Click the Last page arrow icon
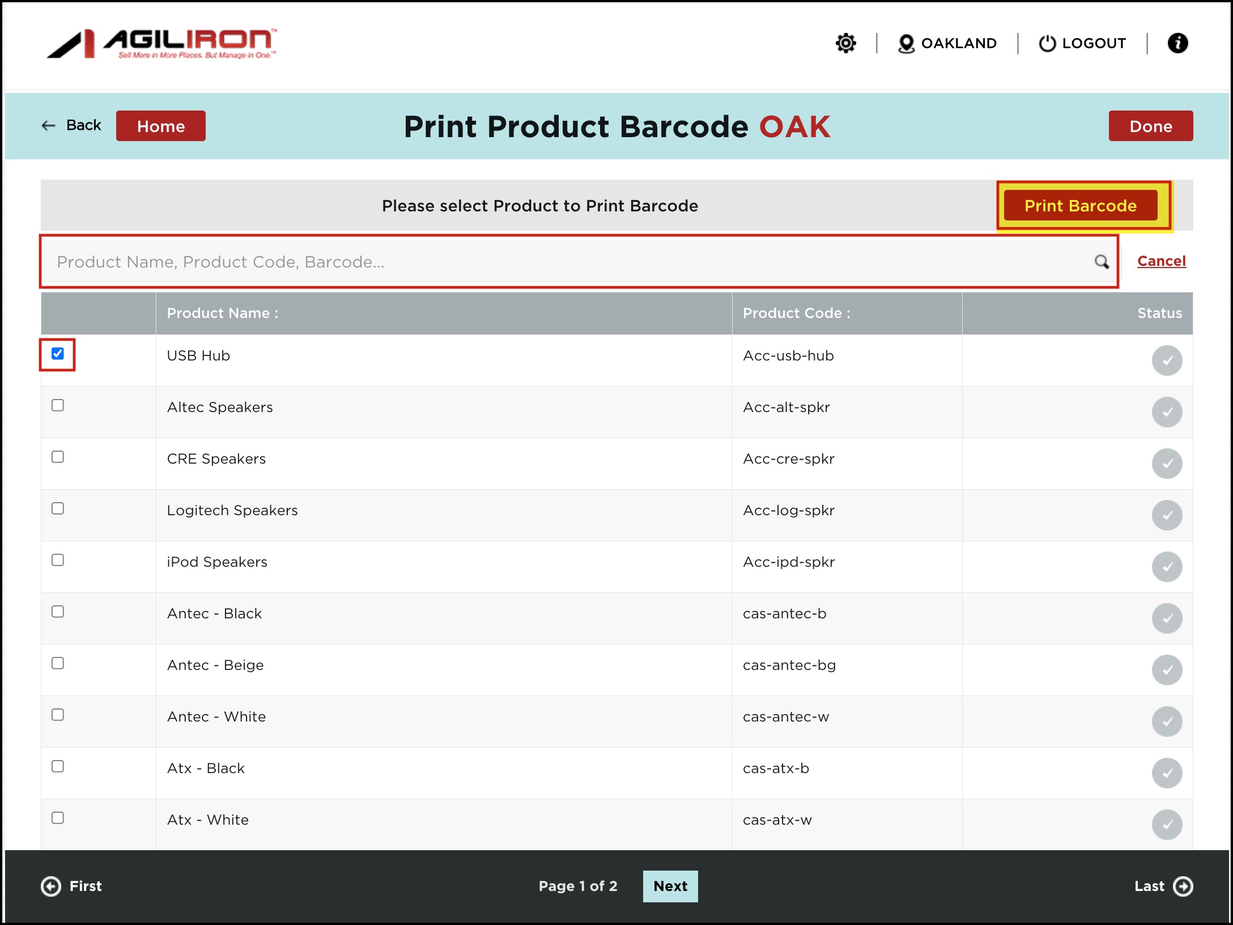 coord(1183,886)
